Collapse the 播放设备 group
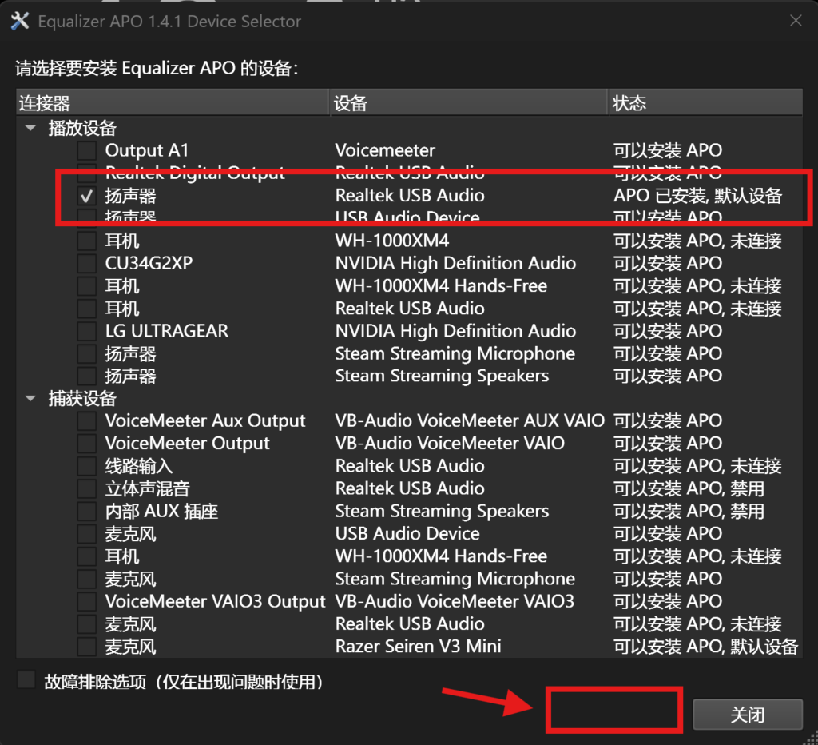The width and height of the screenshot is (818, 745). click(31, 128)
